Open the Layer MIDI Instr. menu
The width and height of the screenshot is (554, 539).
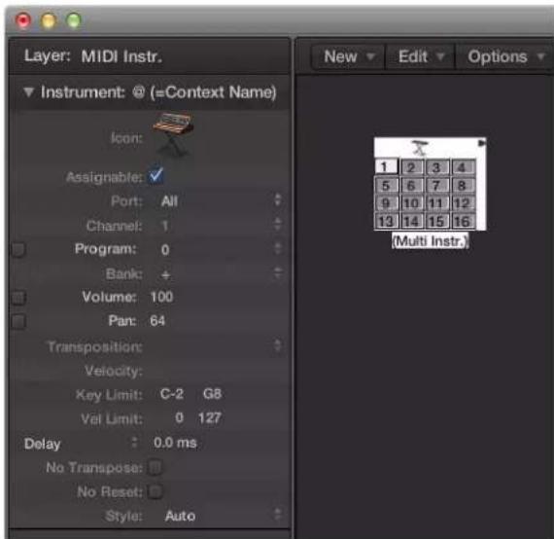coord(121,56)
